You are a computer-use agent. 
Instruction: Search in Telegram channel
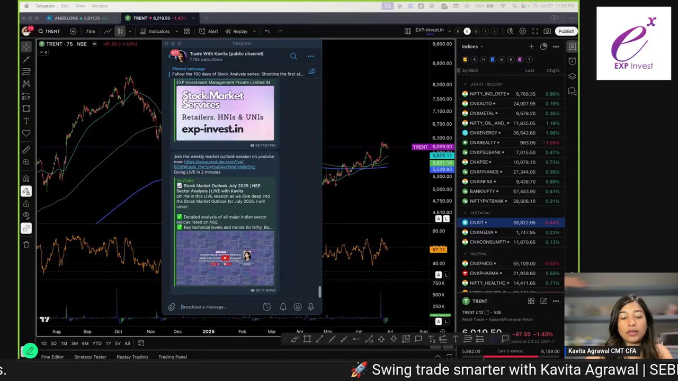tap(293, 56)
